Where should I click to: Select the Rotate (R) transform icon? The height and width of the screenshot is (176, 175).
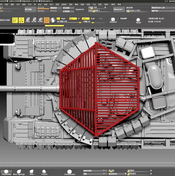[x=40, y=20]
